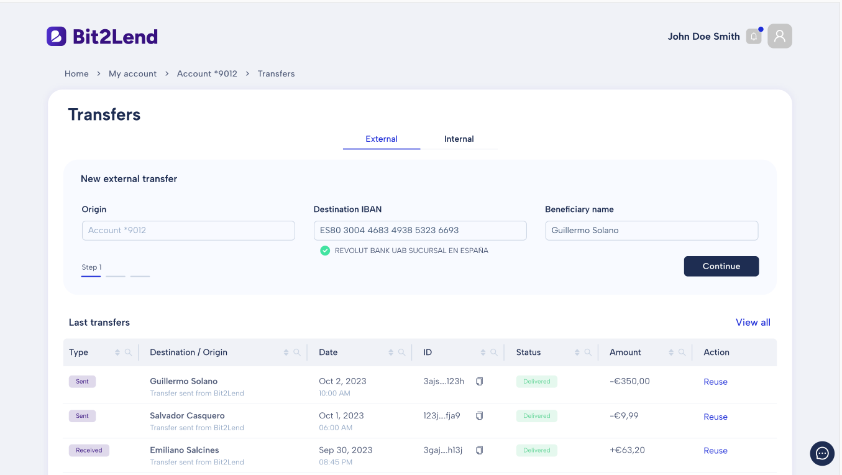The image size is (842, 475).
Task: Copy the transfer ID 3ajs....123h
Action: tap(479, 381)
